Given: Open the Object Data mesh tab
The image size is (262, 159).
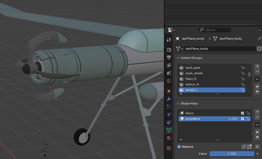Looking at the screenshot, I should [169, 130].
